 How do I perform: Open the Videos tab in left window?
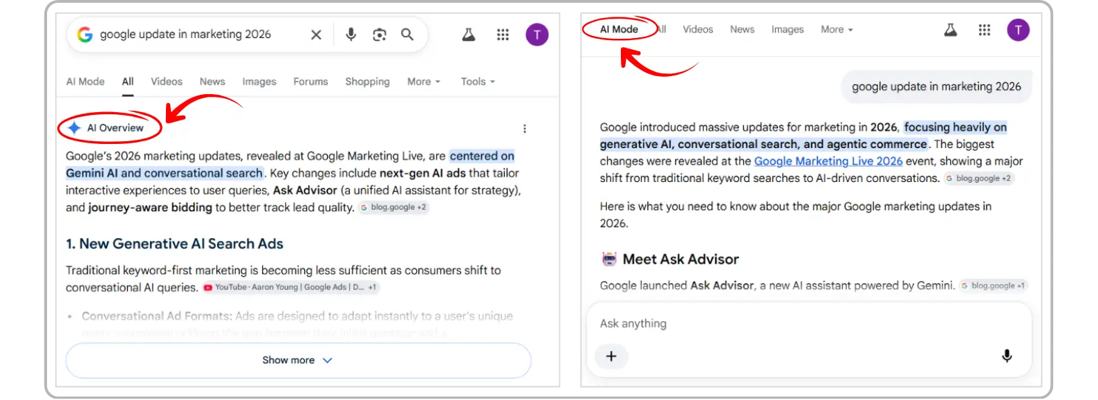[167, 82]
